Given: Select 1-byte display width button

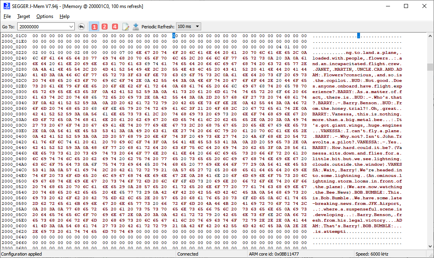Looking at the screenshot, I should click(94, 27).
